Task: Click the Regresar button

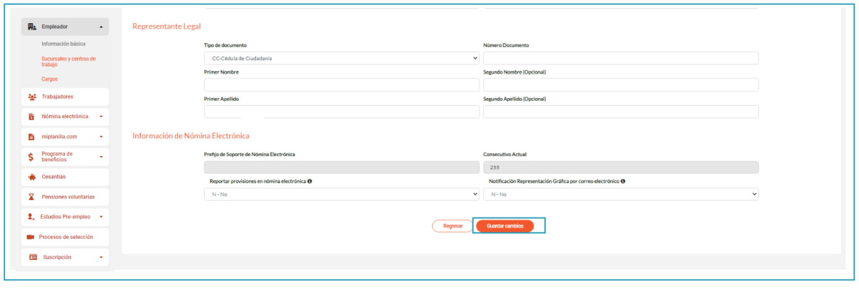Action: [x=452, y=226]
